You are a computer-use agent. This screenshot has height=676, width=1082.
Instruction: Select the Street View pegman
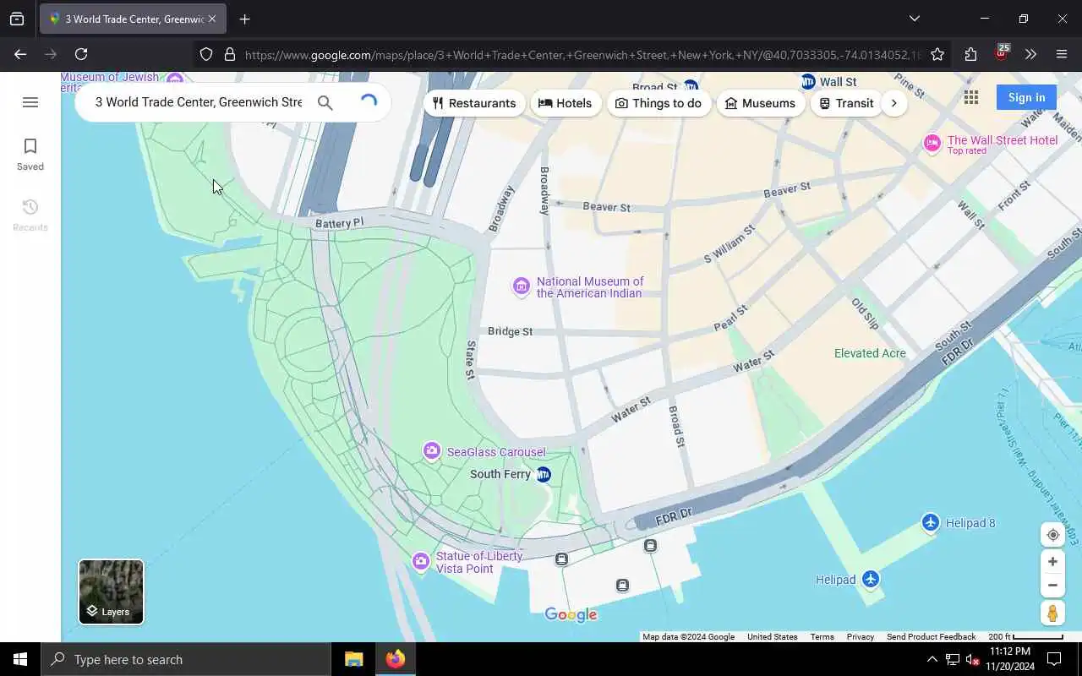1052,613
